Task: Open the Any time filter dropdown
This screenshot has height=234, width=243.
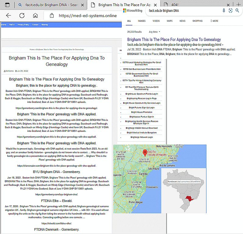Action: click(x=154, y=32)
